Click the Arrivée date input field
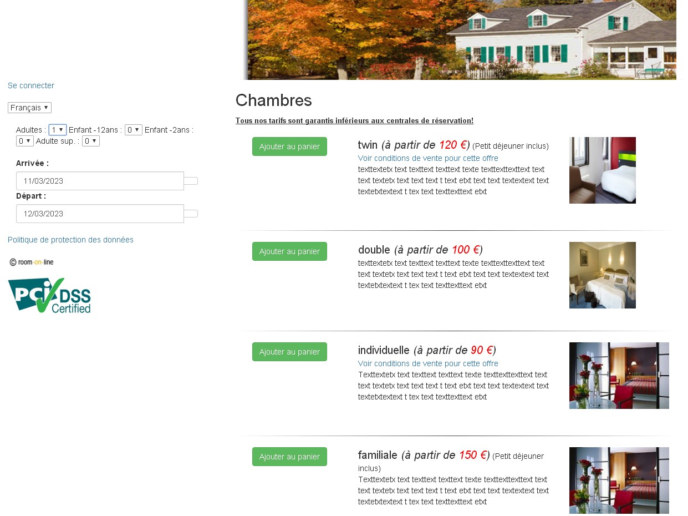The height and width of the screenshot is (516, 688). coord(100,181)
